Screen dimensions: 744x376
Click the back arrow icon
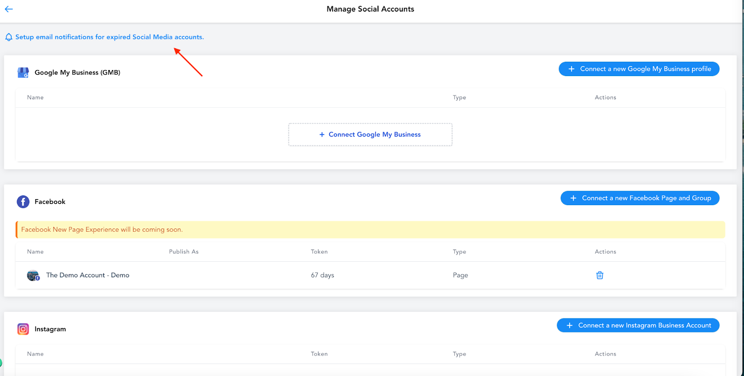tap(9, 9)
